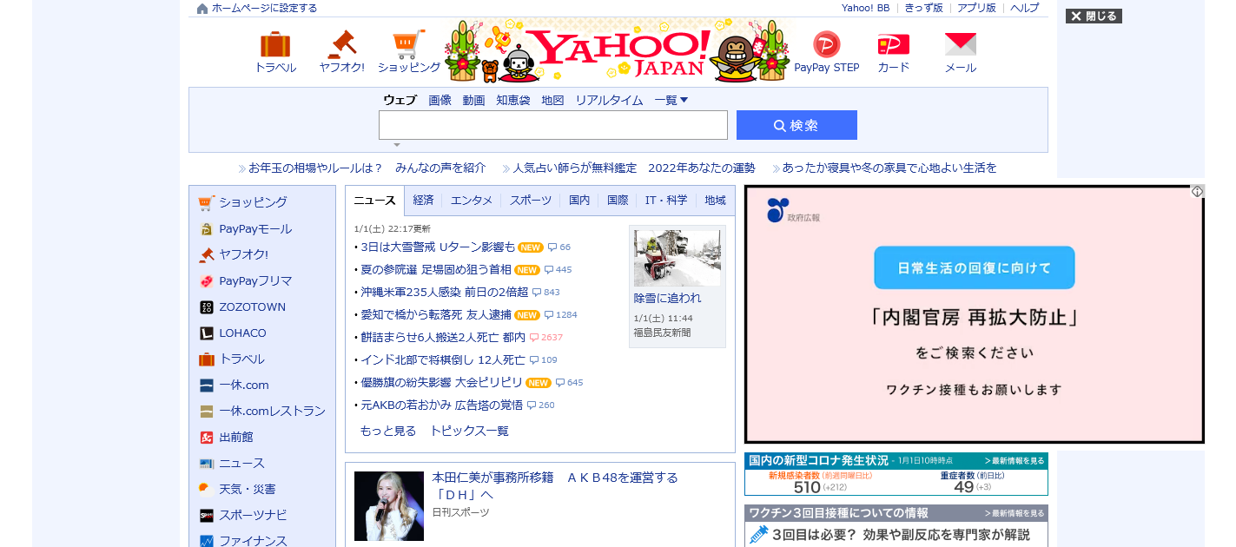The image size is (1236, 547).
Task: Select the 知恵袋 search type
Action: tap(512, 100)
